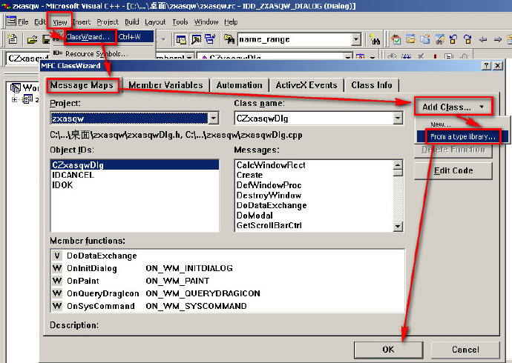The height and width of the screenshot is (363, 512).
Task: Click the green checkmark toolbar icon
Action: coord(396,40)
